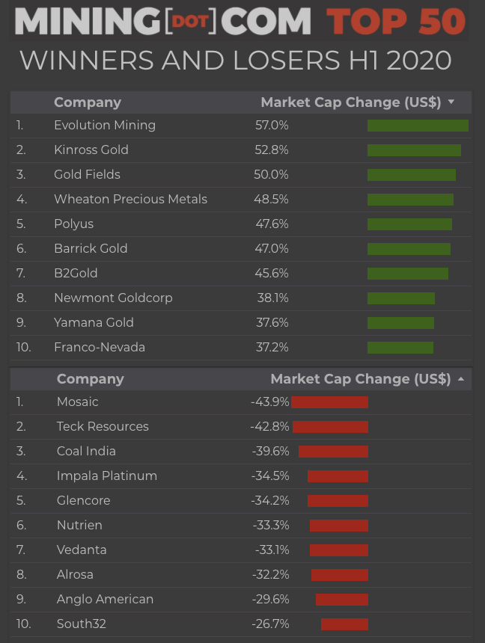Click the Franco-Nevada green bar
485x643 pixels.
400,348
